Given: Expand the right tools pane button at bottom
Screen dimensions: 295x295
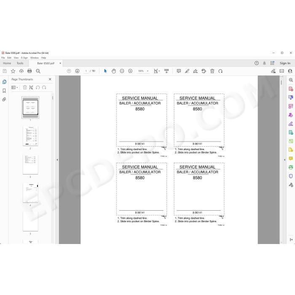Looking at the screenshot, I should (291, 239).
